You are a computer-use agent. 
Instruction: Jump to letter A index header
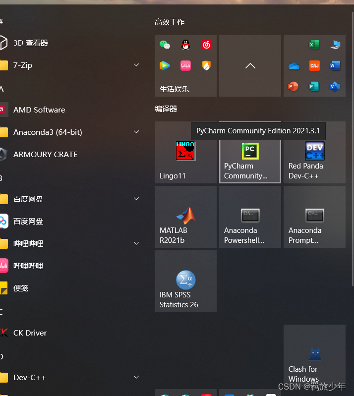2,89
